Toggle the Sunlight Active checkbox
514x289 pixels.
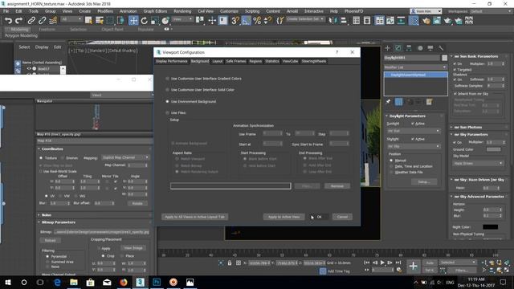[x=413, y=124]
